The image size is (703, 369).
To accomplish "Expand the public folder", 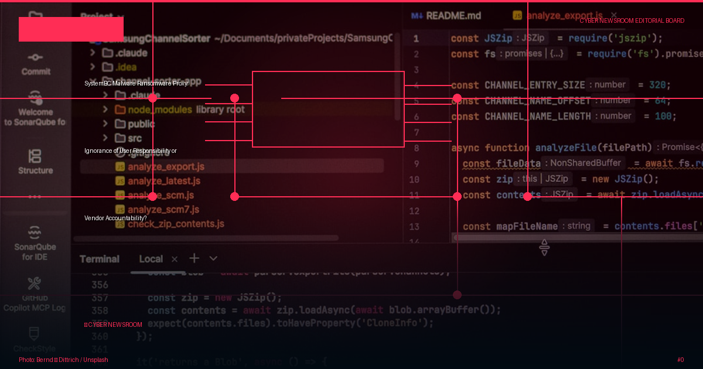I will point(105,124).
